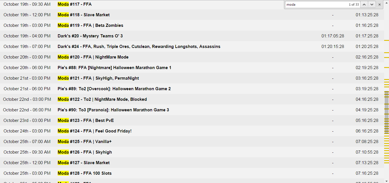Image resolution: width=389 pixels, height=183 pixels.
Task: Open Moda #121 - FFA | SkyHigh, PermaNight
Action: (x=98, y=78)
